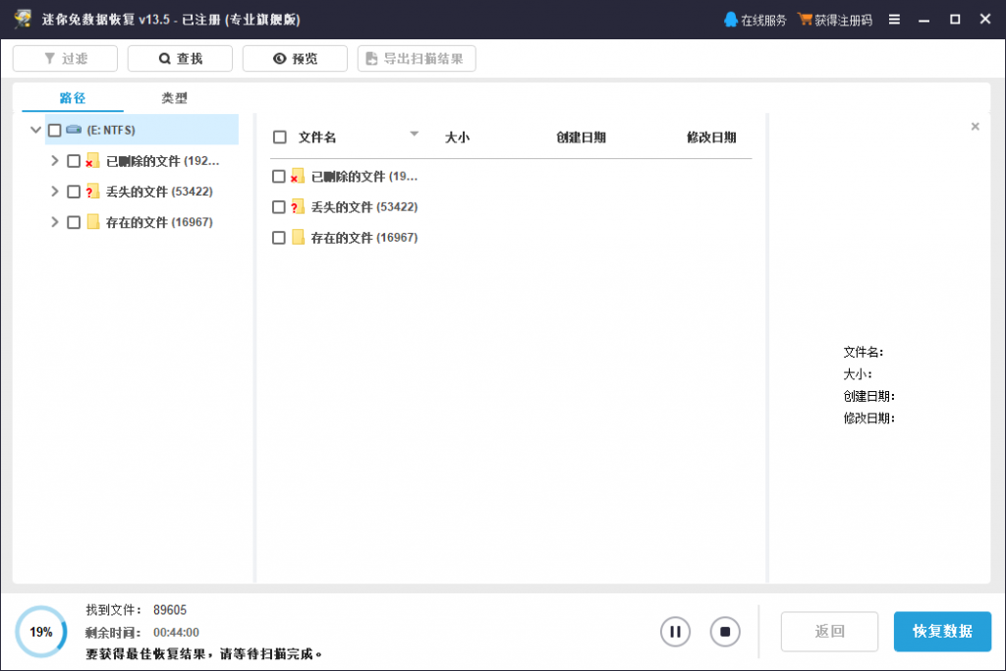Sort by the 大小 column header
This screenshot has width=1006, height=671.
point(457,138)
